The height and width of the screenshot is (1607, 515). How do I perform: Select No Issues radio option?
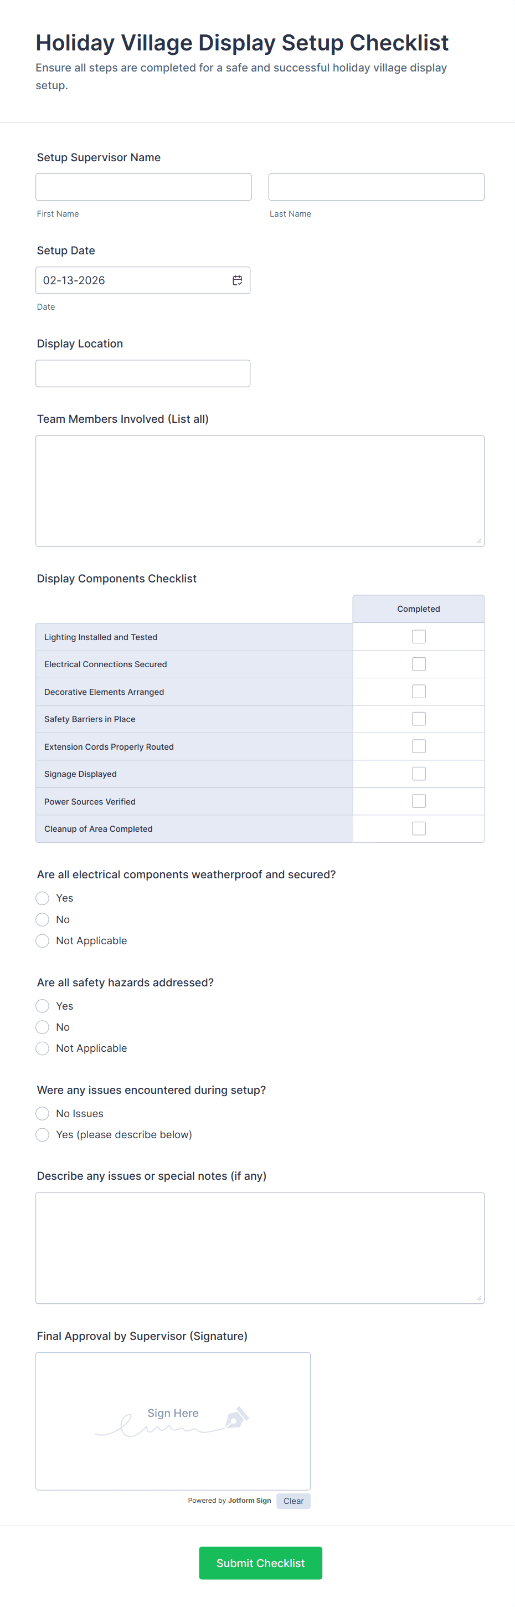43,1114
